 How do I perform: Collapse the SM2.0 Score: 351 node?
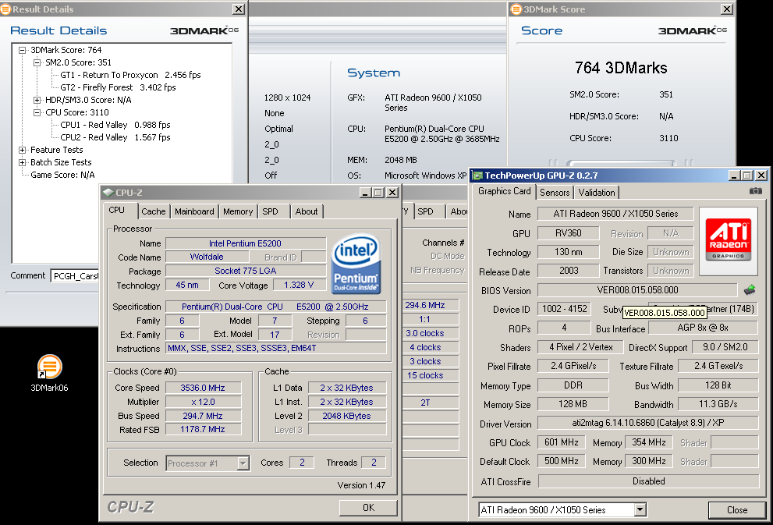[37, 62]
